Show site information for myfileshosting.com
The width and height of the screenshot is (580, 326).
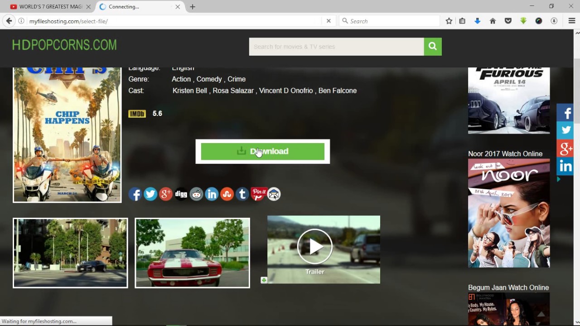(21, 21)
